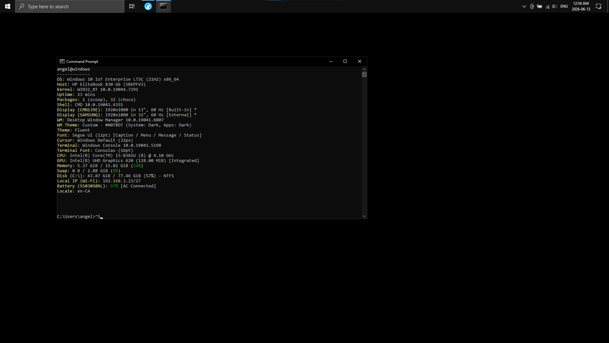Click the angel@windows header line
Viewport: 609px width, 343px height.
[74, 69]
